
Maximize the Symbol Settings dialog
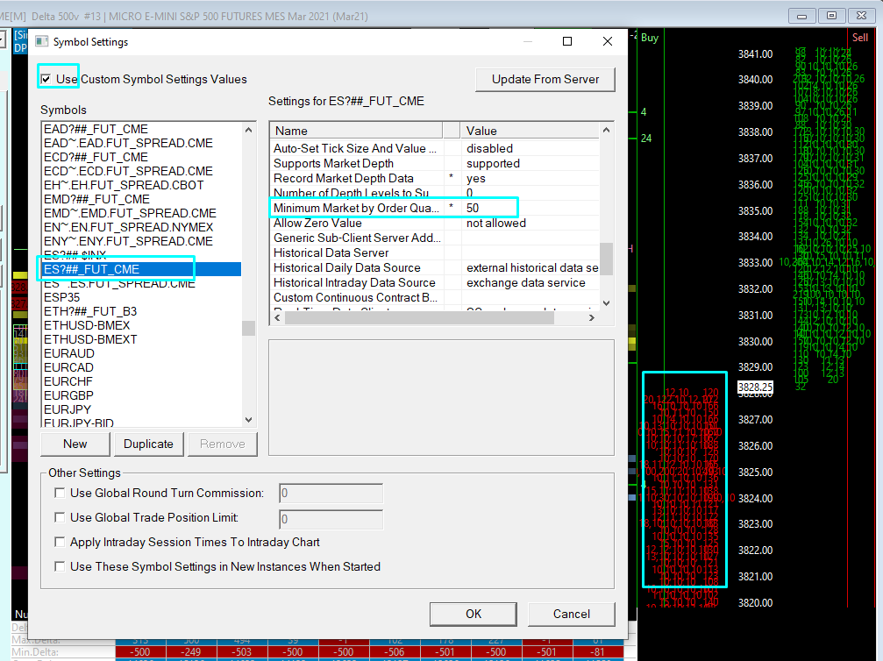(567, 41)
